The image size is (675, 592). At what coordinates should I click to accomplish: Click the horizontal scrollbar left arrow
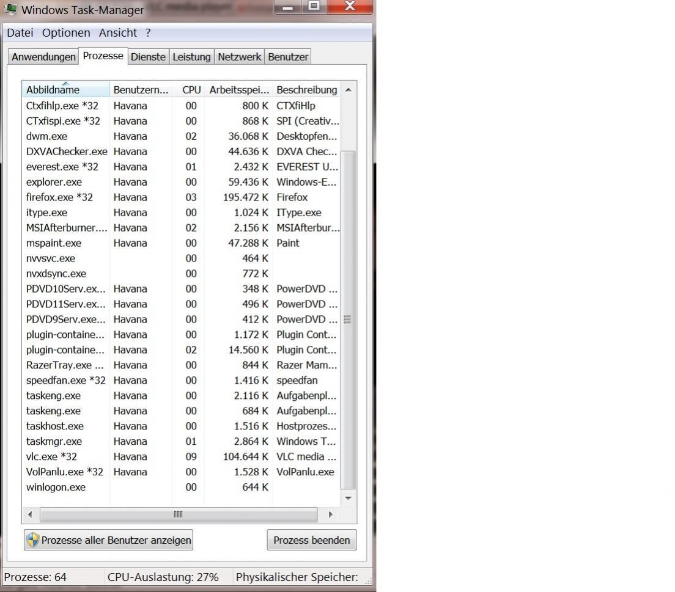30,514
